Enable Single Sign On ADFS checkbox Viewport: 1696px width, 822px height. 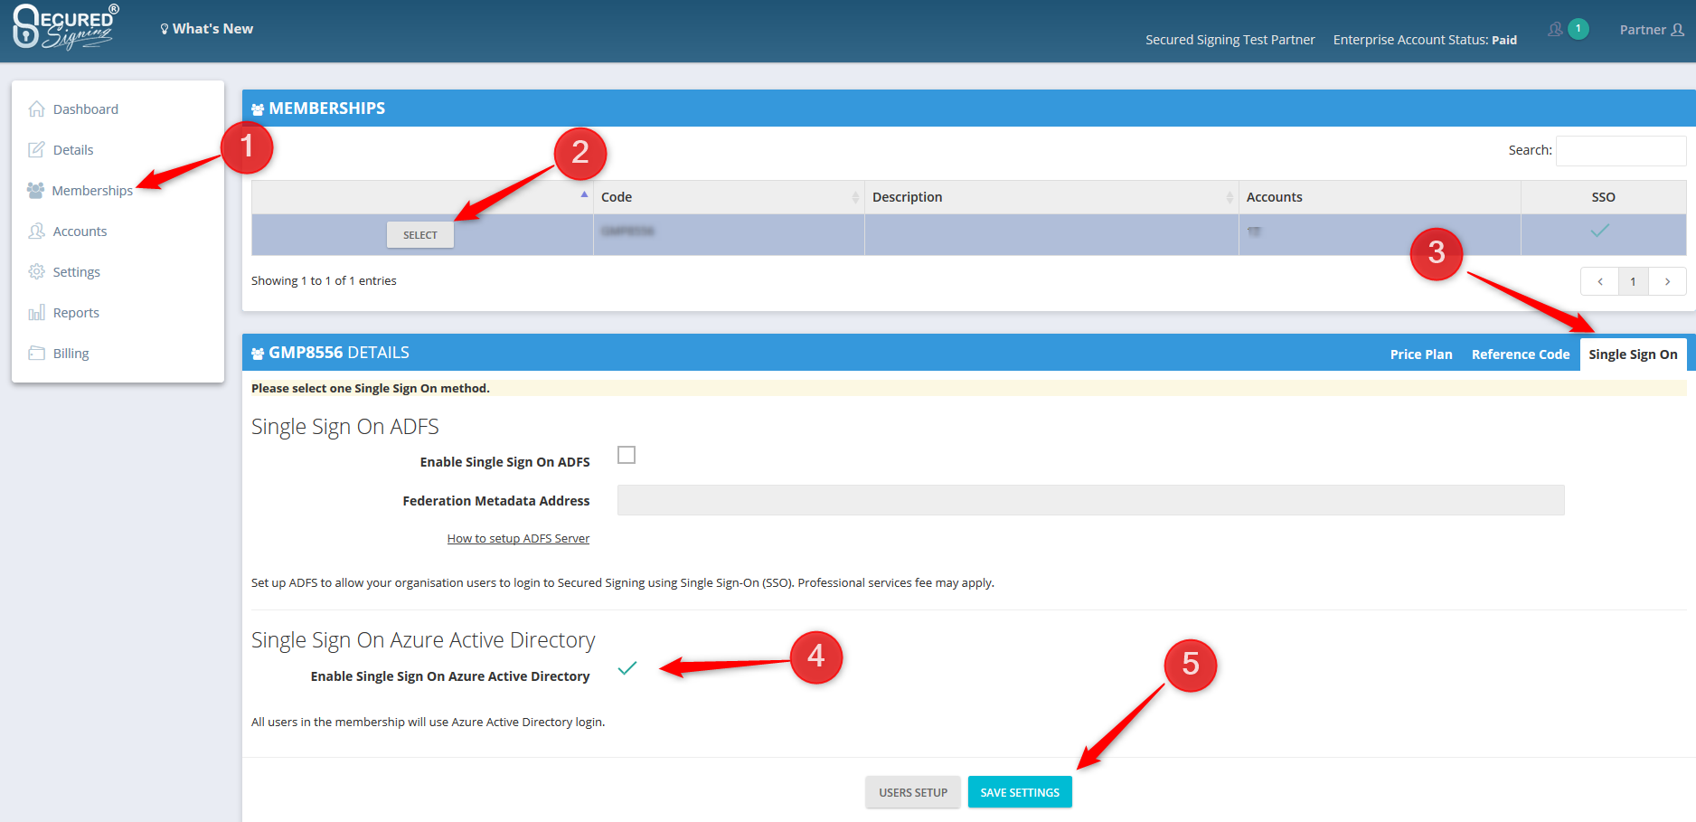coord(627,455)
